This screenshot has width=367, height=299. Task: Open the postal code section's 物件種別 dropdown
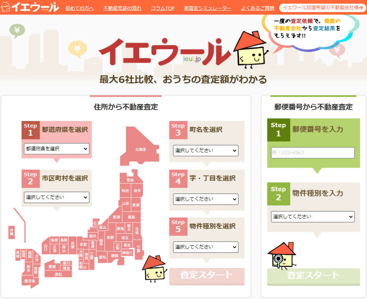pos(313,217)
